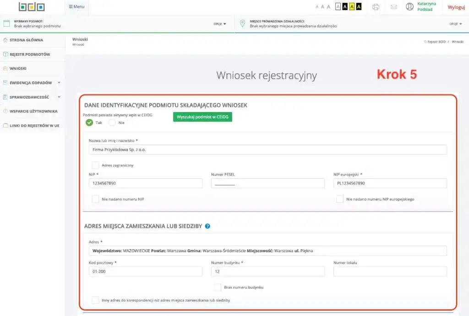Click the Nazwa lub imię i nazwisko field

tap(267, 150)
